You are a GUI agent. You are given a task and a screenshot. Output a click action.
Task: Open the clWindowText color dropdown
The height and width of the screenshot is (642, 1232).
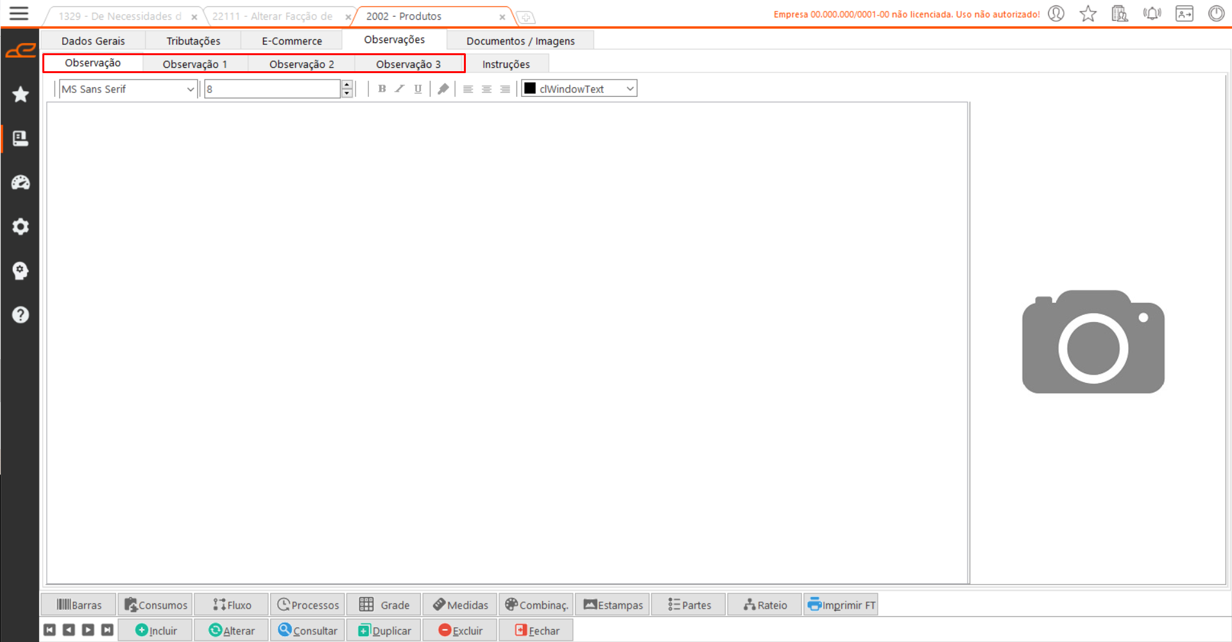tap(629, 89)
